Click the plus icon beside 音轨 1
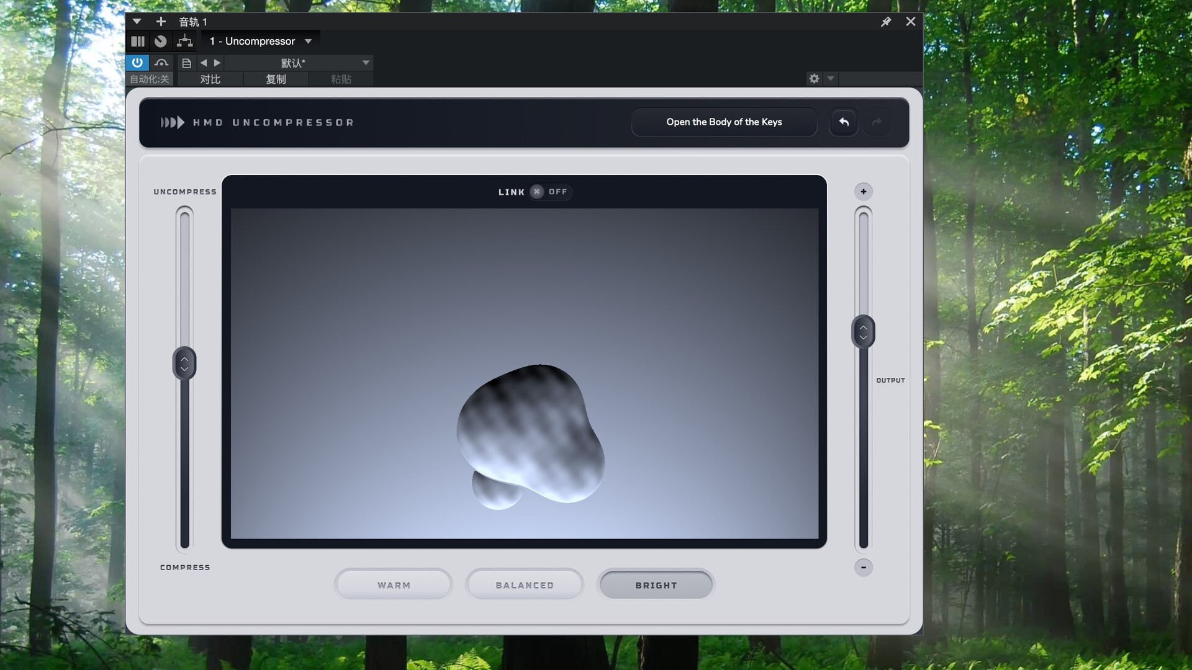The height and width of the screenshot is (670, 1192). 161,22
